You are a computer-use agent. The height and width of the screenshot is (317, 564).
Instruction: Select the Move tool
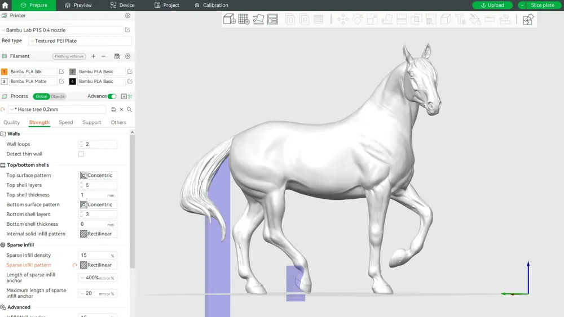(x=343, y=19)
